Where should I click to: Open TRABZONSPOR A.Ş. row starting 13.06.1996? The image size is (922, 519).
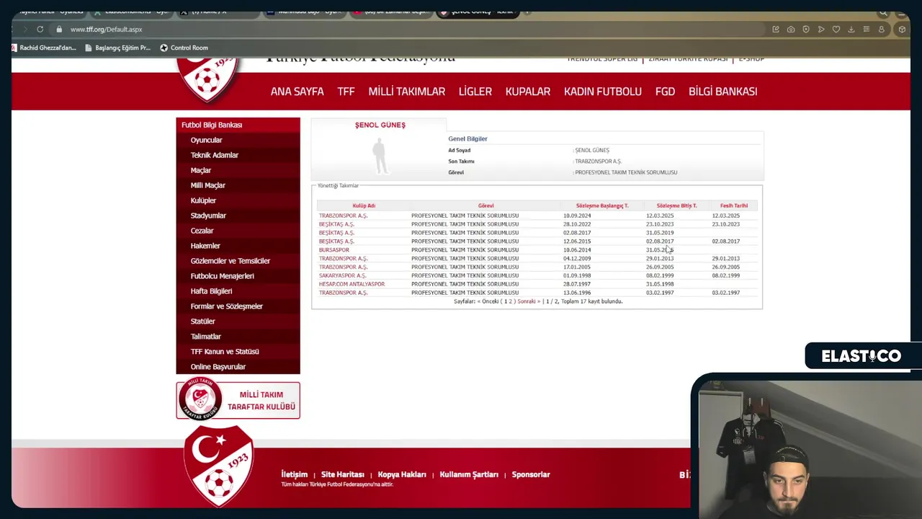pos(343,293)
